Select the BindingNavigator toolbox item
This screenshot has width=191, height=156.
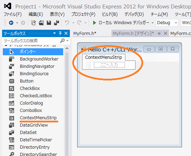pyautogui.click(x=33, y=66)
